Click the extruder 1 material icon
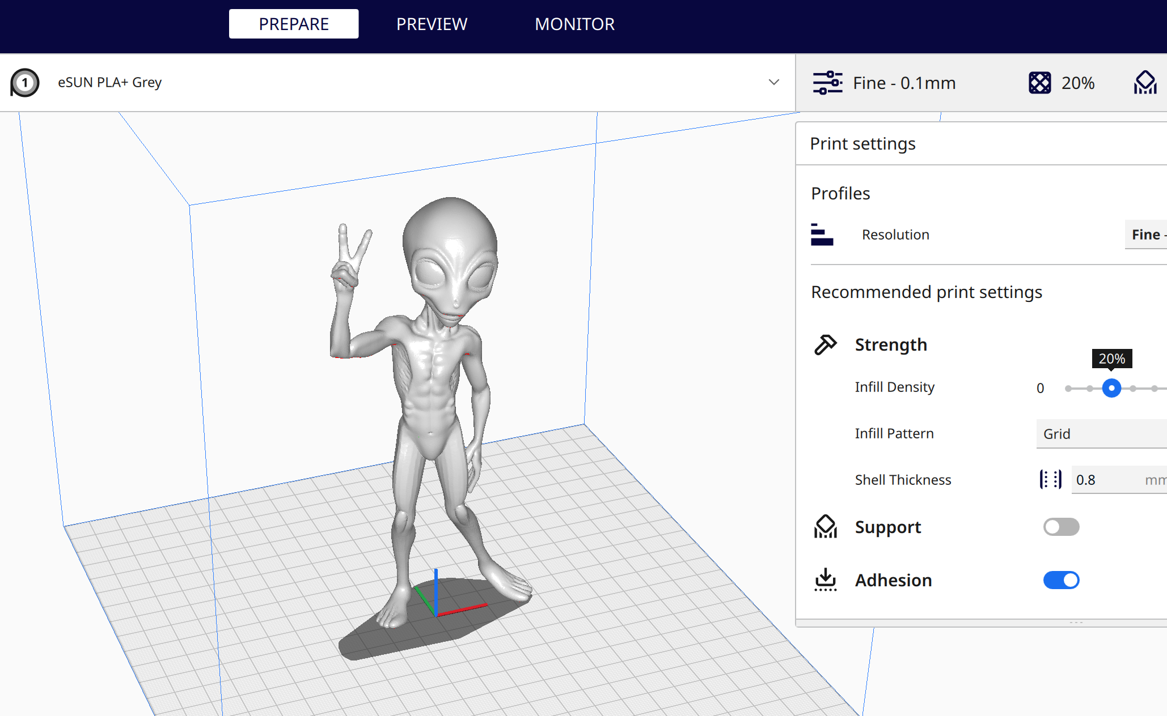1167x716 pixels. (x=25, y=83)
